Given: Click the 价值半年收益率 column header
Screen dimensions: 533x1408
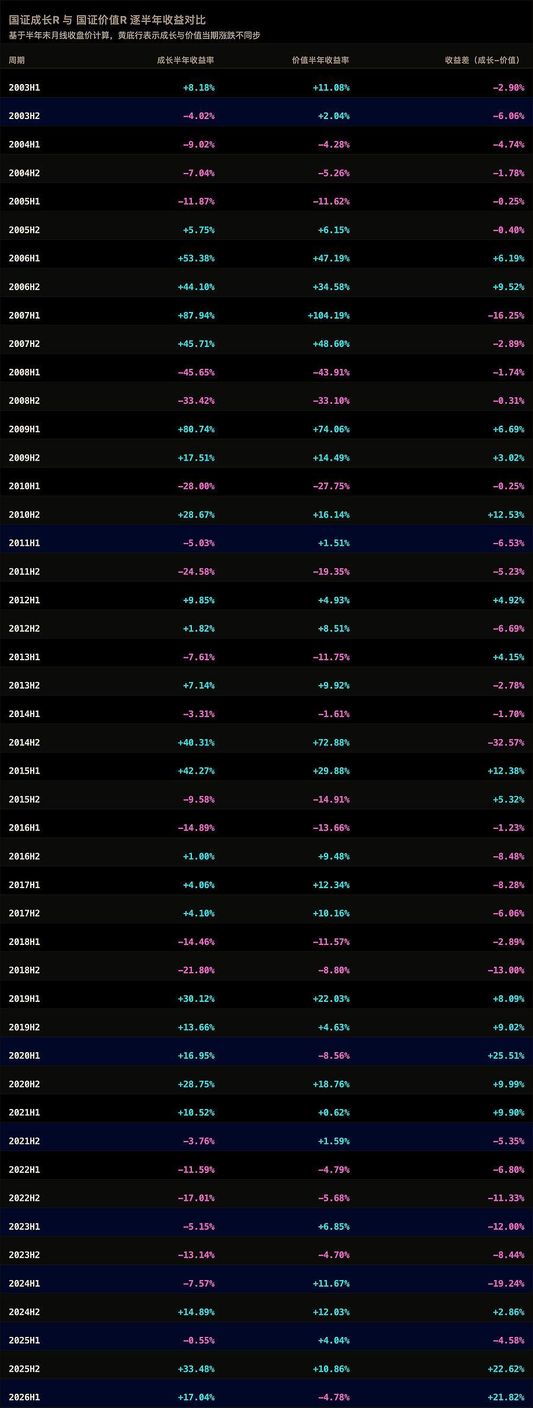Looking at the screenshot, I should 320,60.
